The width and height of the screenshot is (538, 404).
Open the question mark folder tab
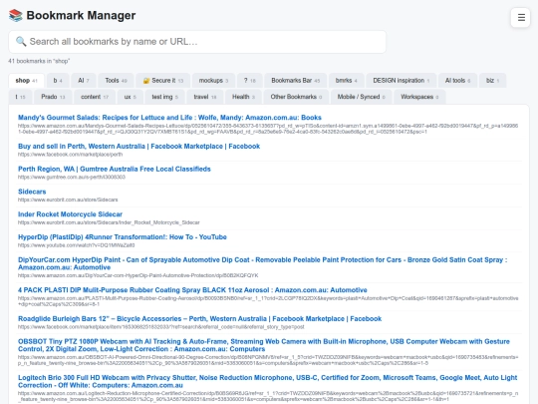click(x=250, y=81)
